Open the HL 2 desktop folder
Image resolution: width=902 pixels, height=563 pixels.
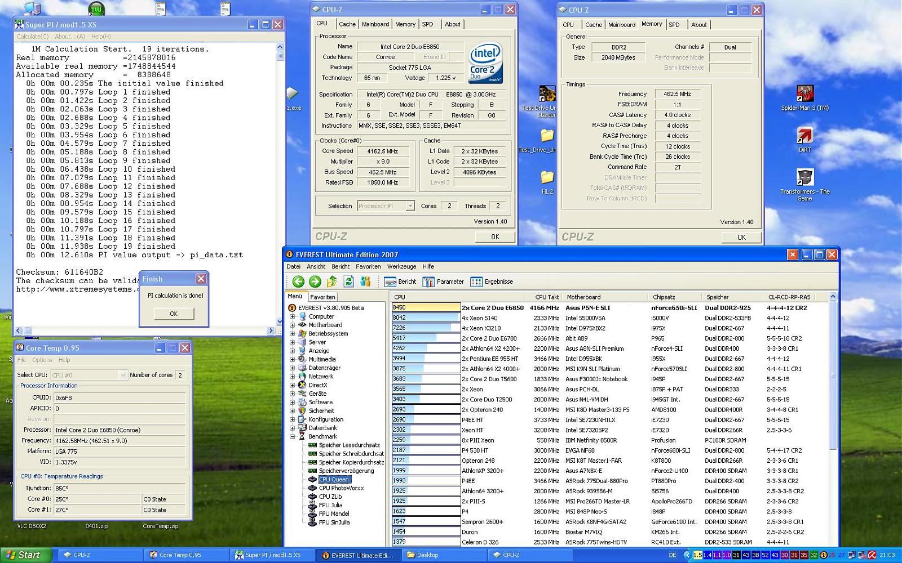(547, 182)
